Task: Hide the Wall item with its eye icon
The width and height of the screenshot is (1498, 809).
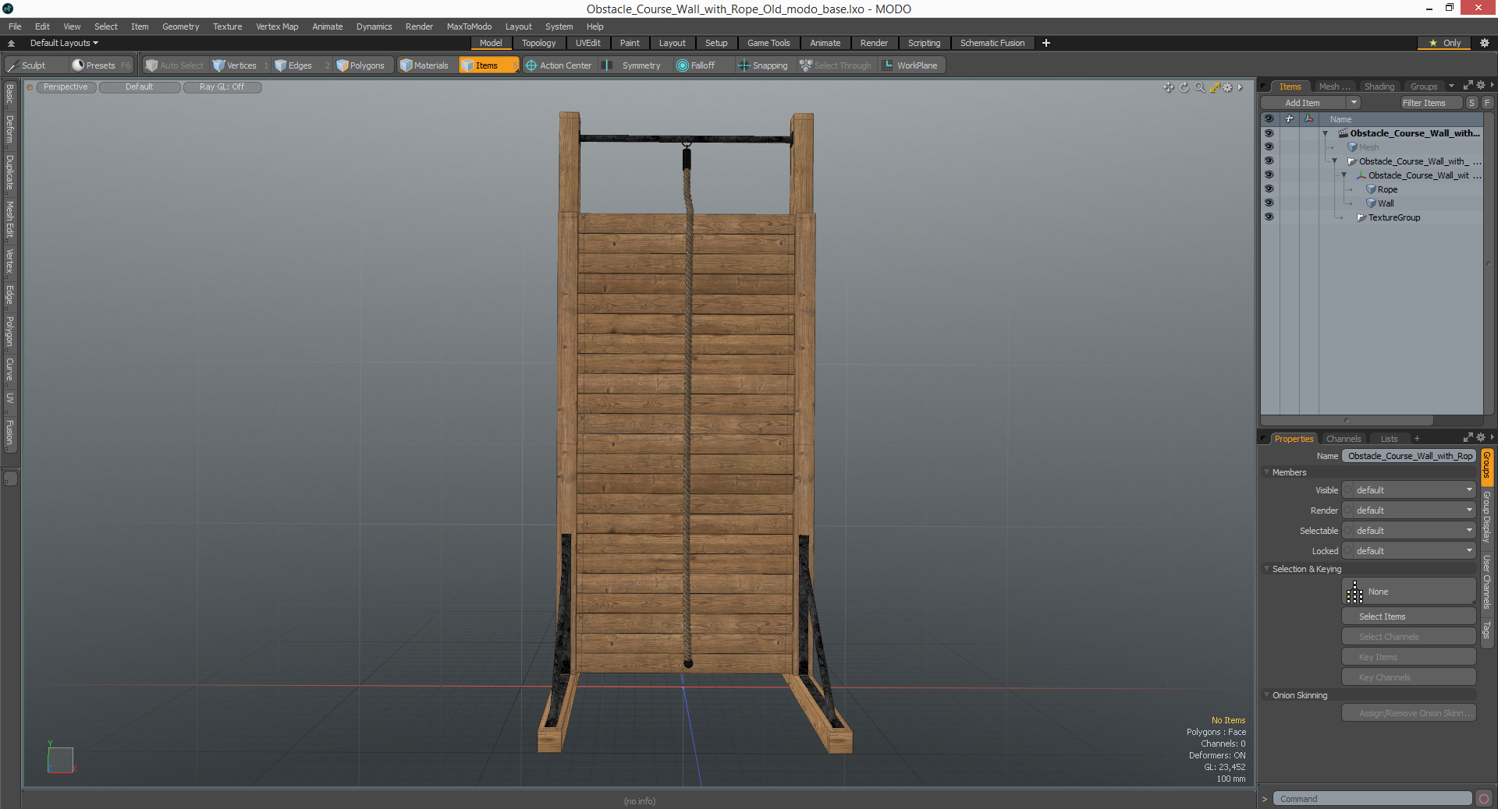Action: tap(1269, 203)
